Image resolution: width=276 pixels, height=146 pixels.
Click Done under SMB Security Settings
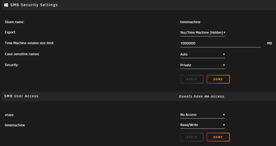218,79
